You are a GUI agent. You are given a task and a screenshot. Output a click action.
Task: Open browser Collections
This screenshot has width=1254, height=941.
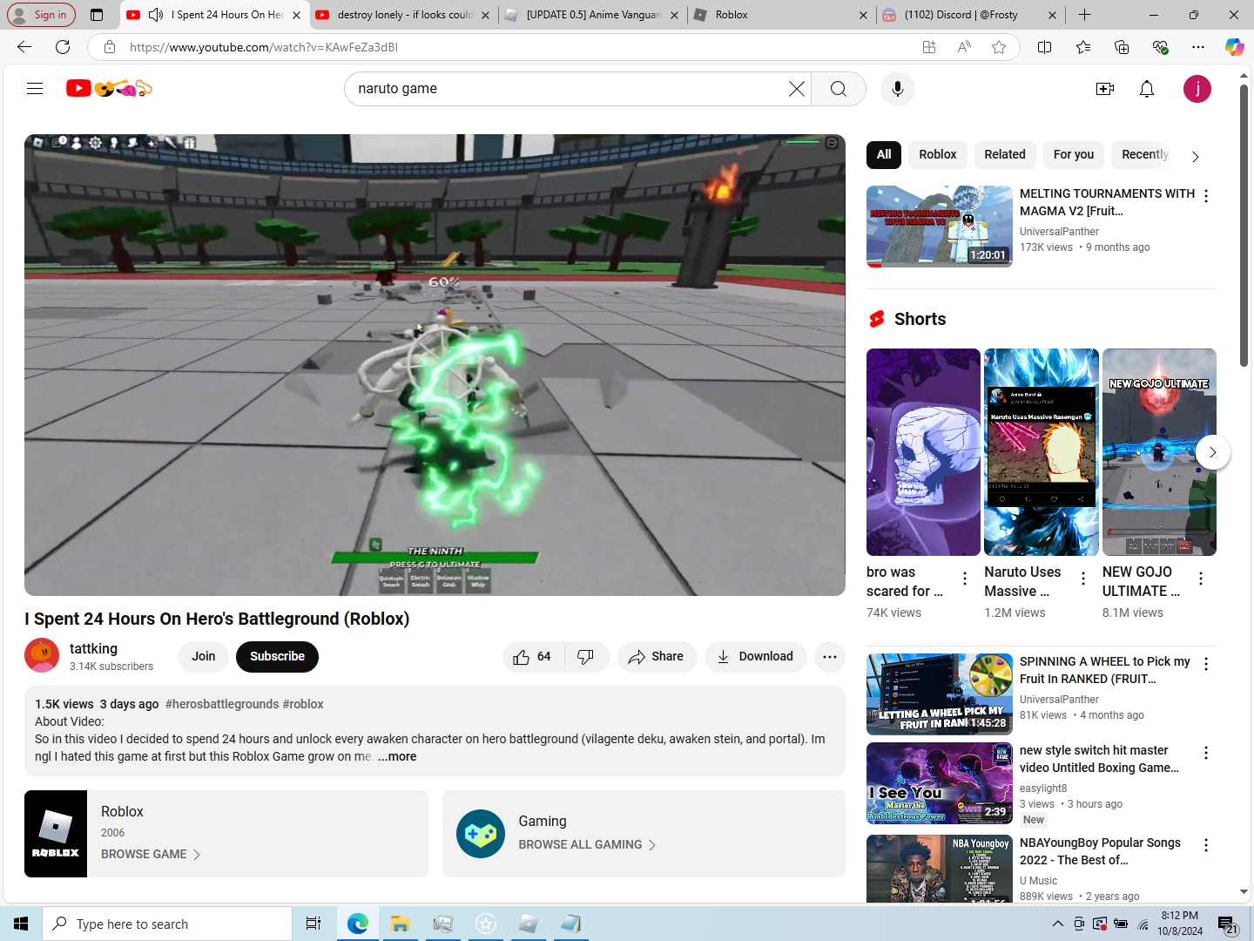tap(1122, 47)
